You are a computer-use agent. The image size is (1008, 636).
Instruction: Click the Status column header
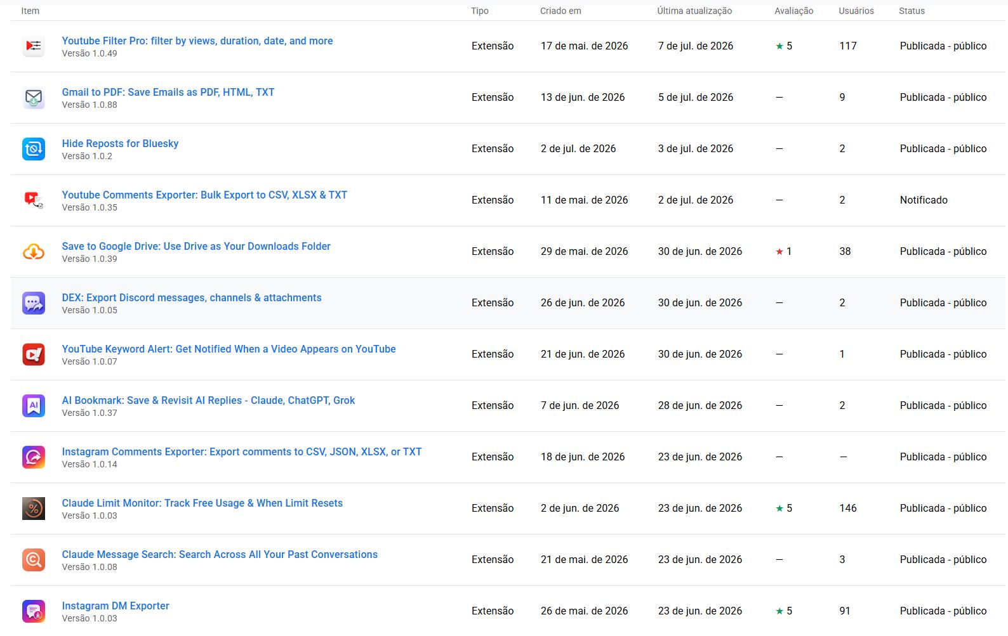(x=912, y=11)
